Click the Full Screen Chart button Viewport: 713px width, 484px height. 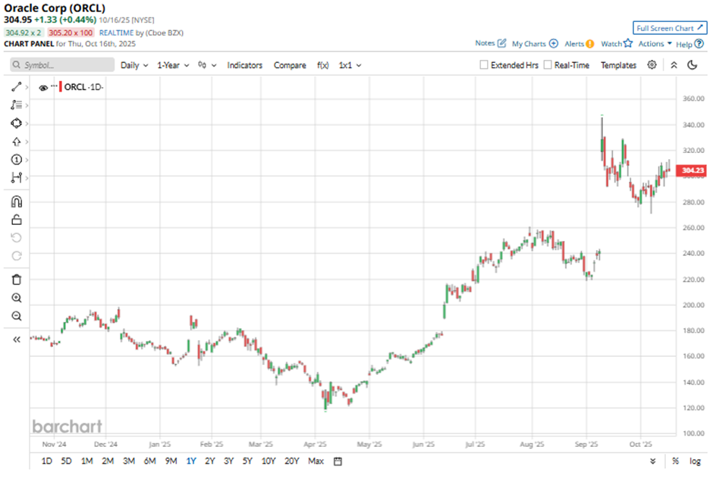pos(670,28)
